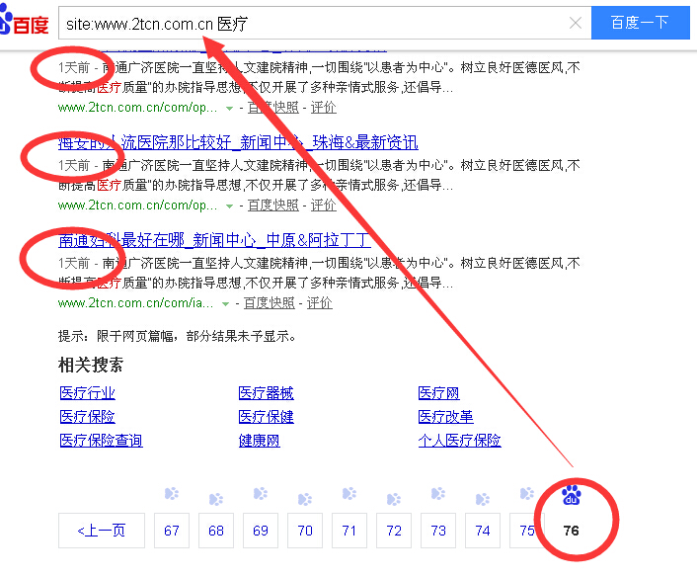The image size is (697, 577).
Task: Go to results page 69
Action: coord(261,531)
